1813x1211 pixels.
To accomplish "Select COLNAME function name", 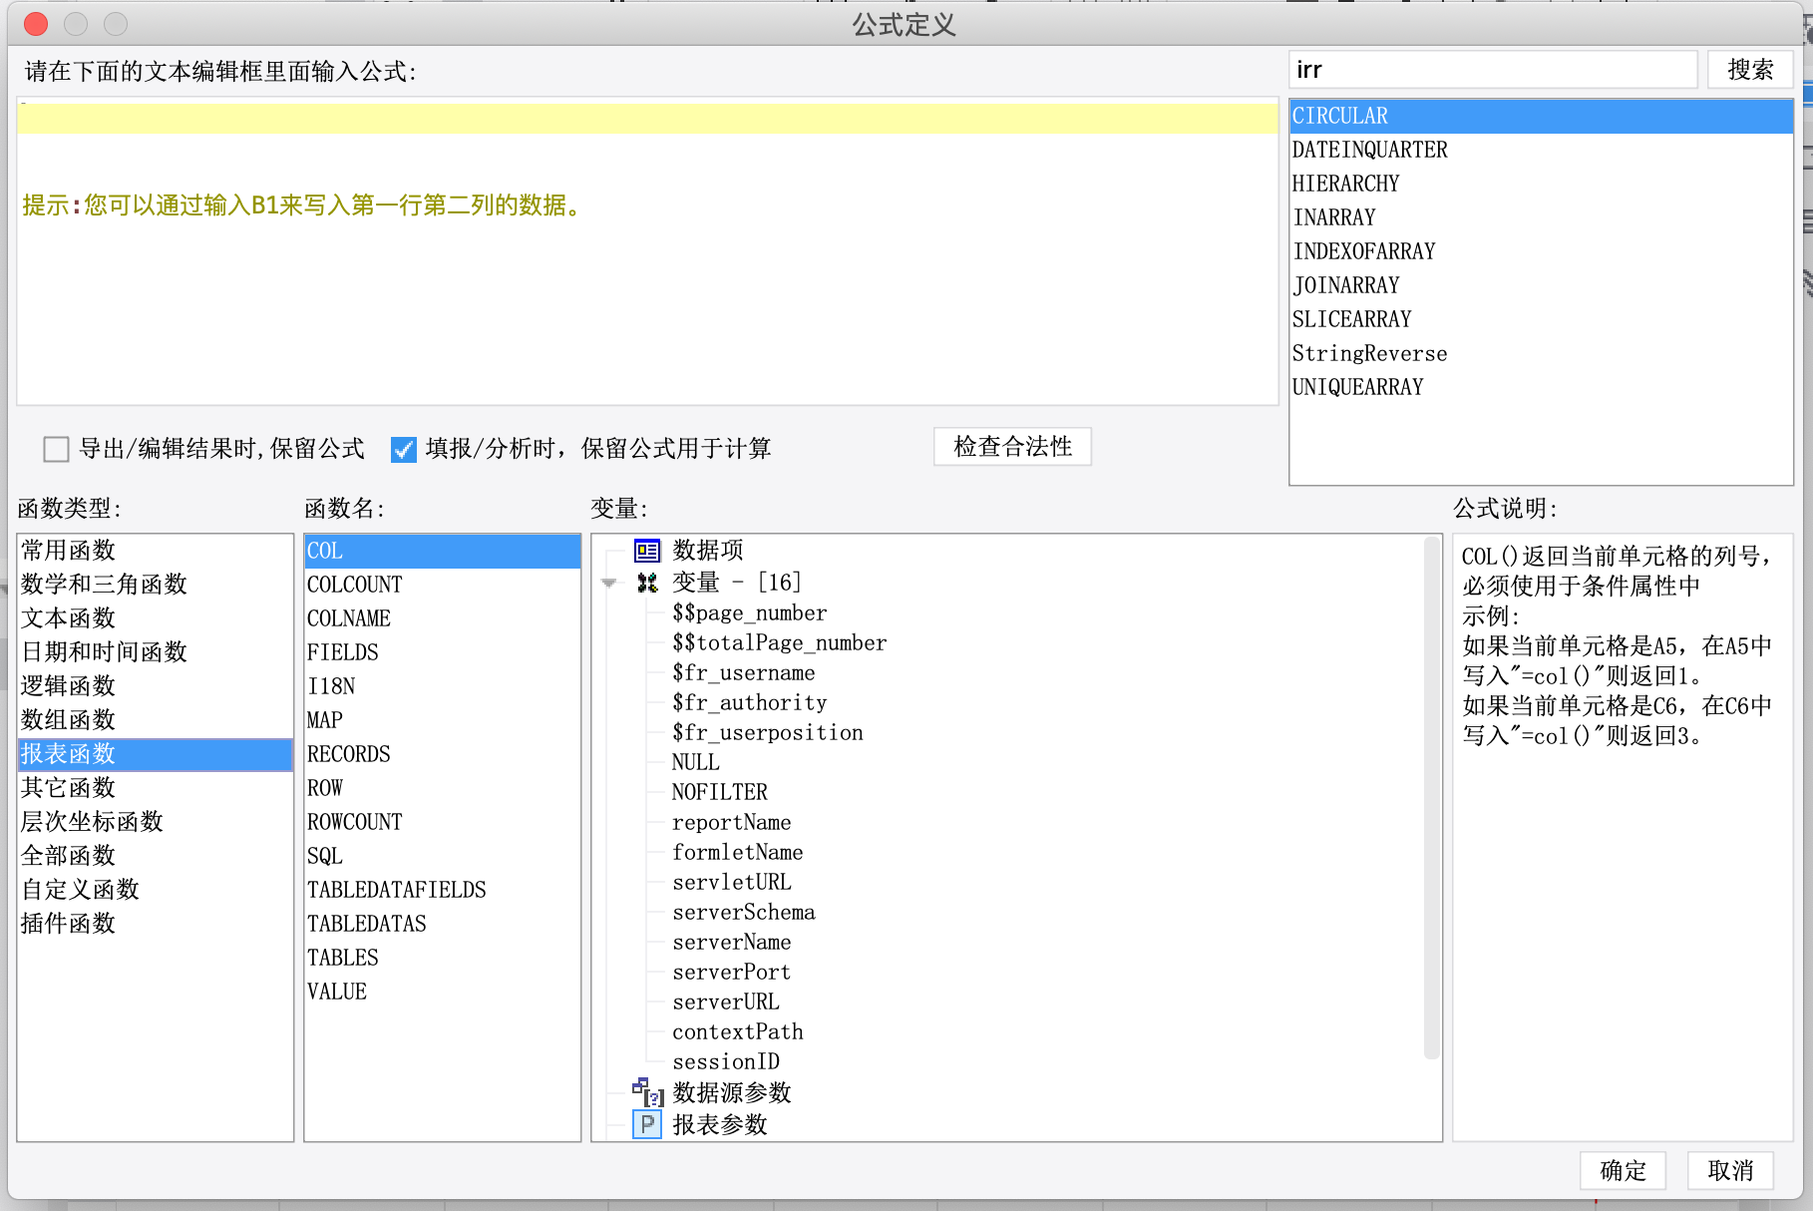I will point(443,618).
